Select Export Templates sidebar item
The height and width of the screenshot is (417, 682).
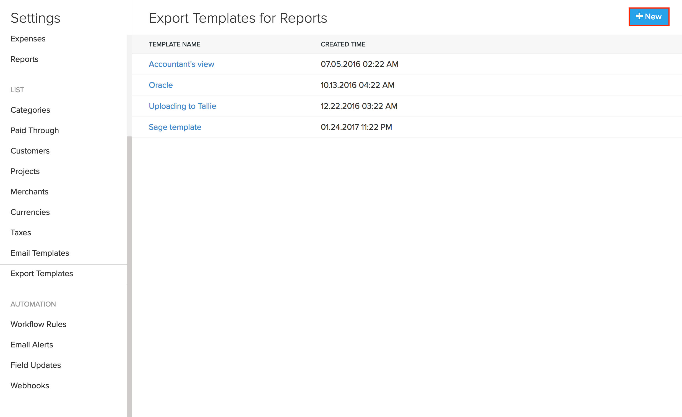[x=41, y=274]
